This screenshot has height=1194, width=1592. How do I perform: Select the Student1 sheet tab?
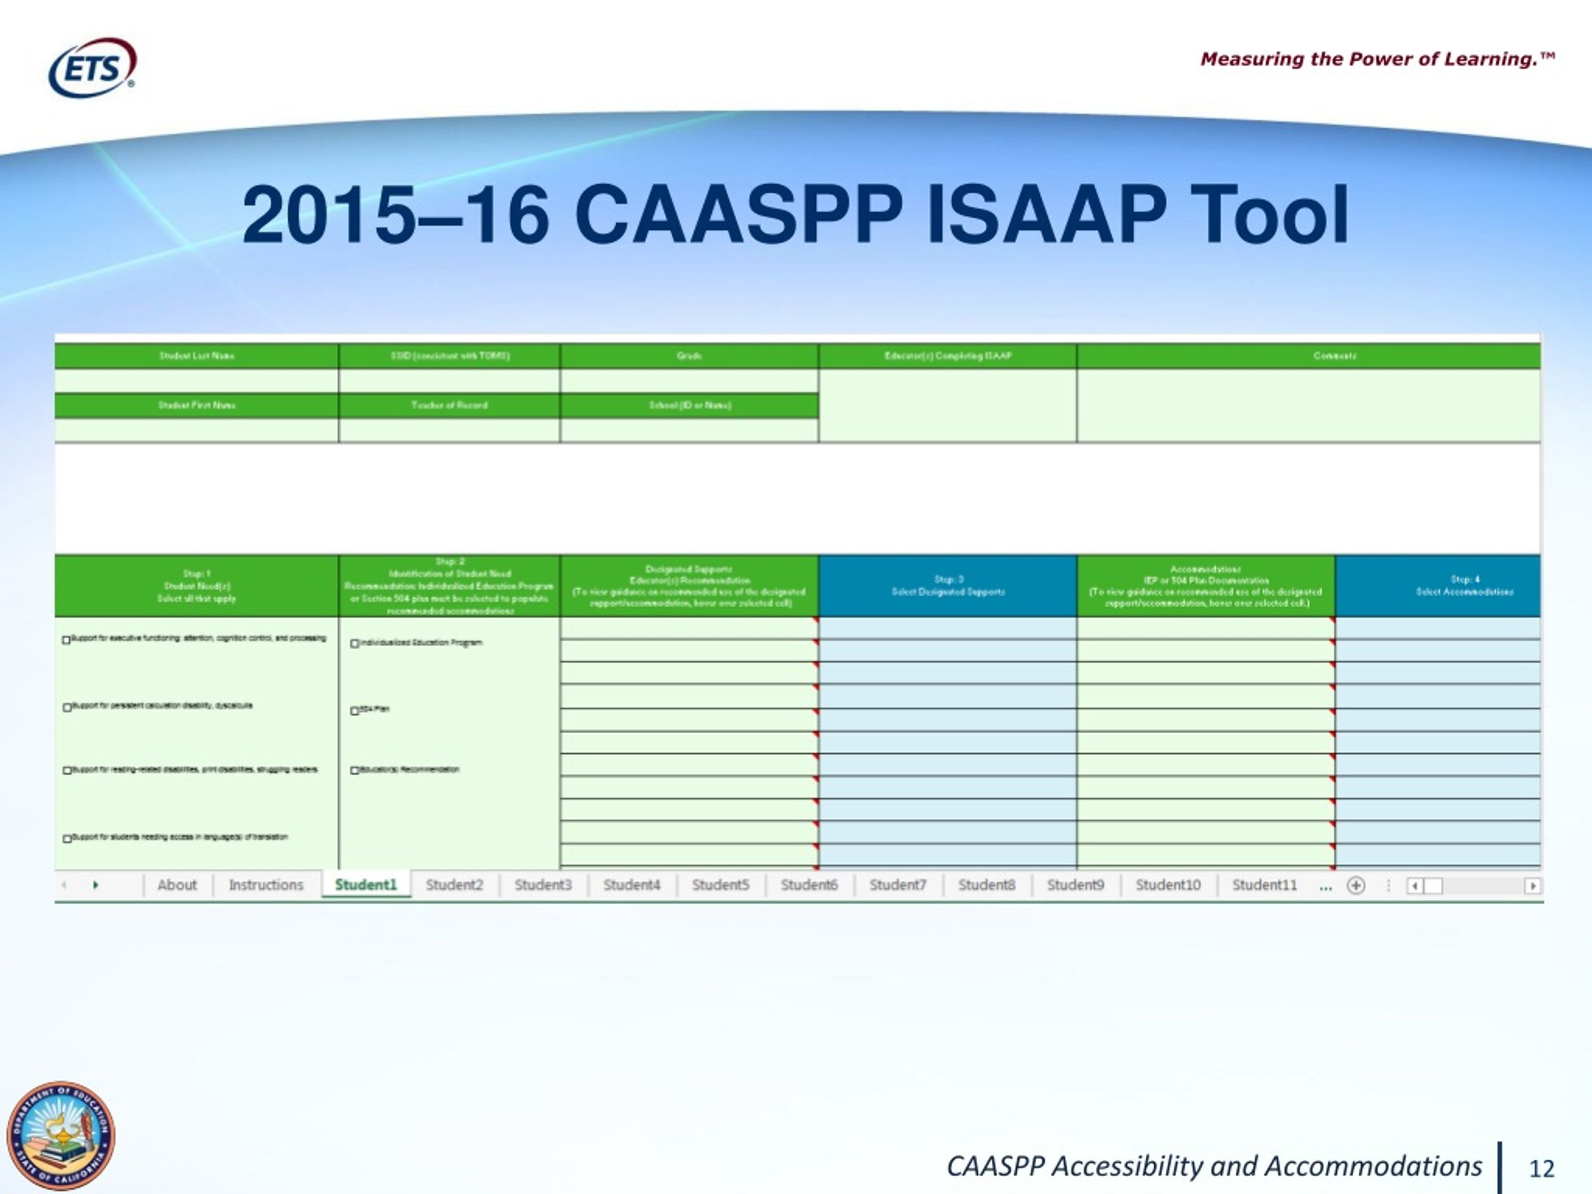[366, 884]
